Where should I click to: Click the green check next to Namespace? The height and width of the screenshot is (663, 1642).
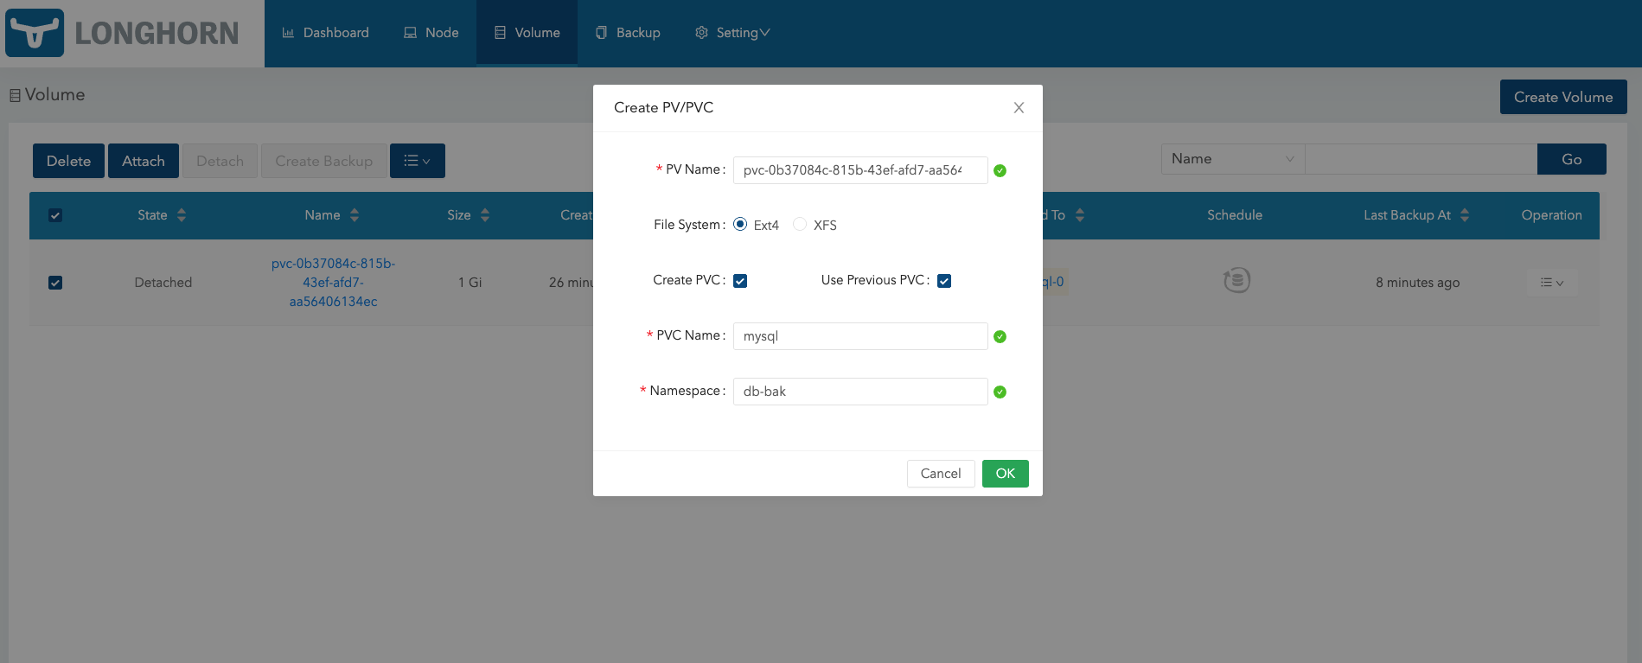[1000, 392]
